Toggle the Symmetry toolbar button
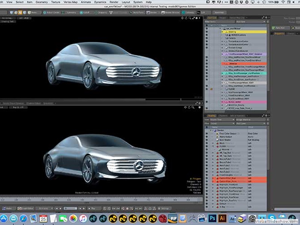Screen dimensions: 300x225 [x=69, y=12]
